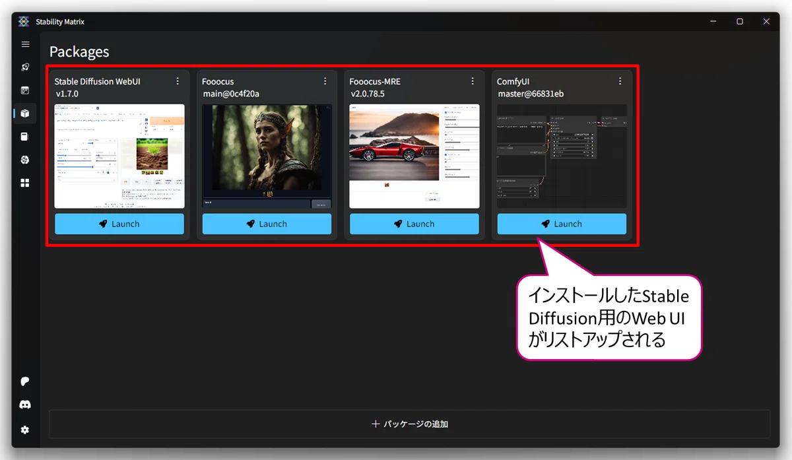
Task: Open options menu for ComfyUI card
Action: (x=620, y=81)
